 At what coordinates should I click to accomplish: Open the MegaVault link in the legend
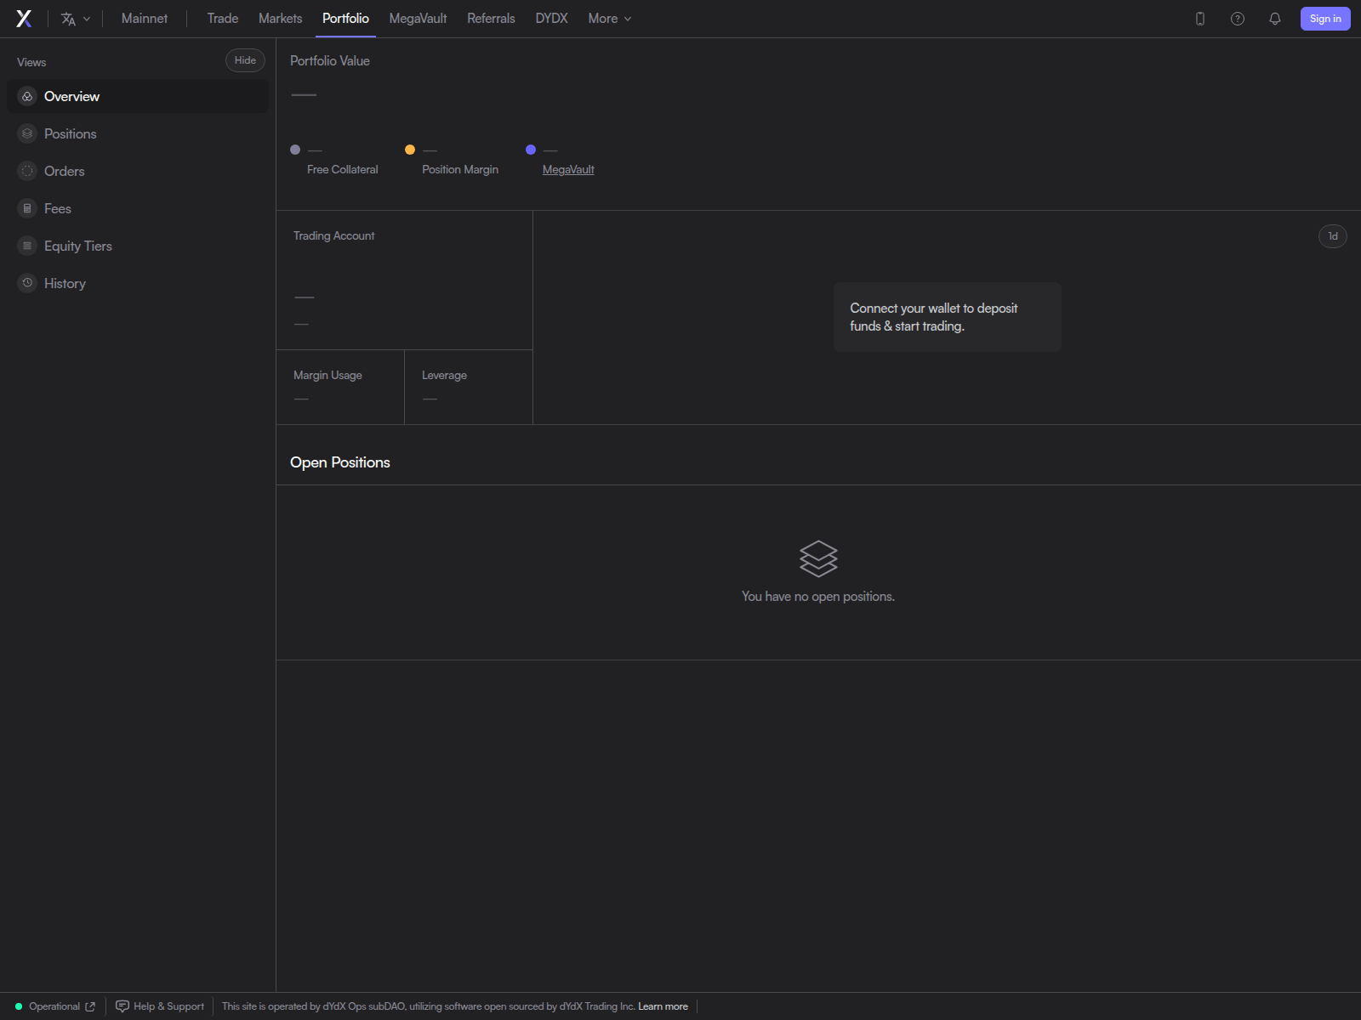click(568, 169)
